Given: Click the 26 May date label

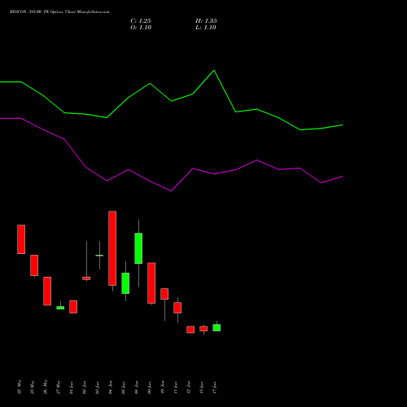Looking at the screenshot, I should click(45, 387).
